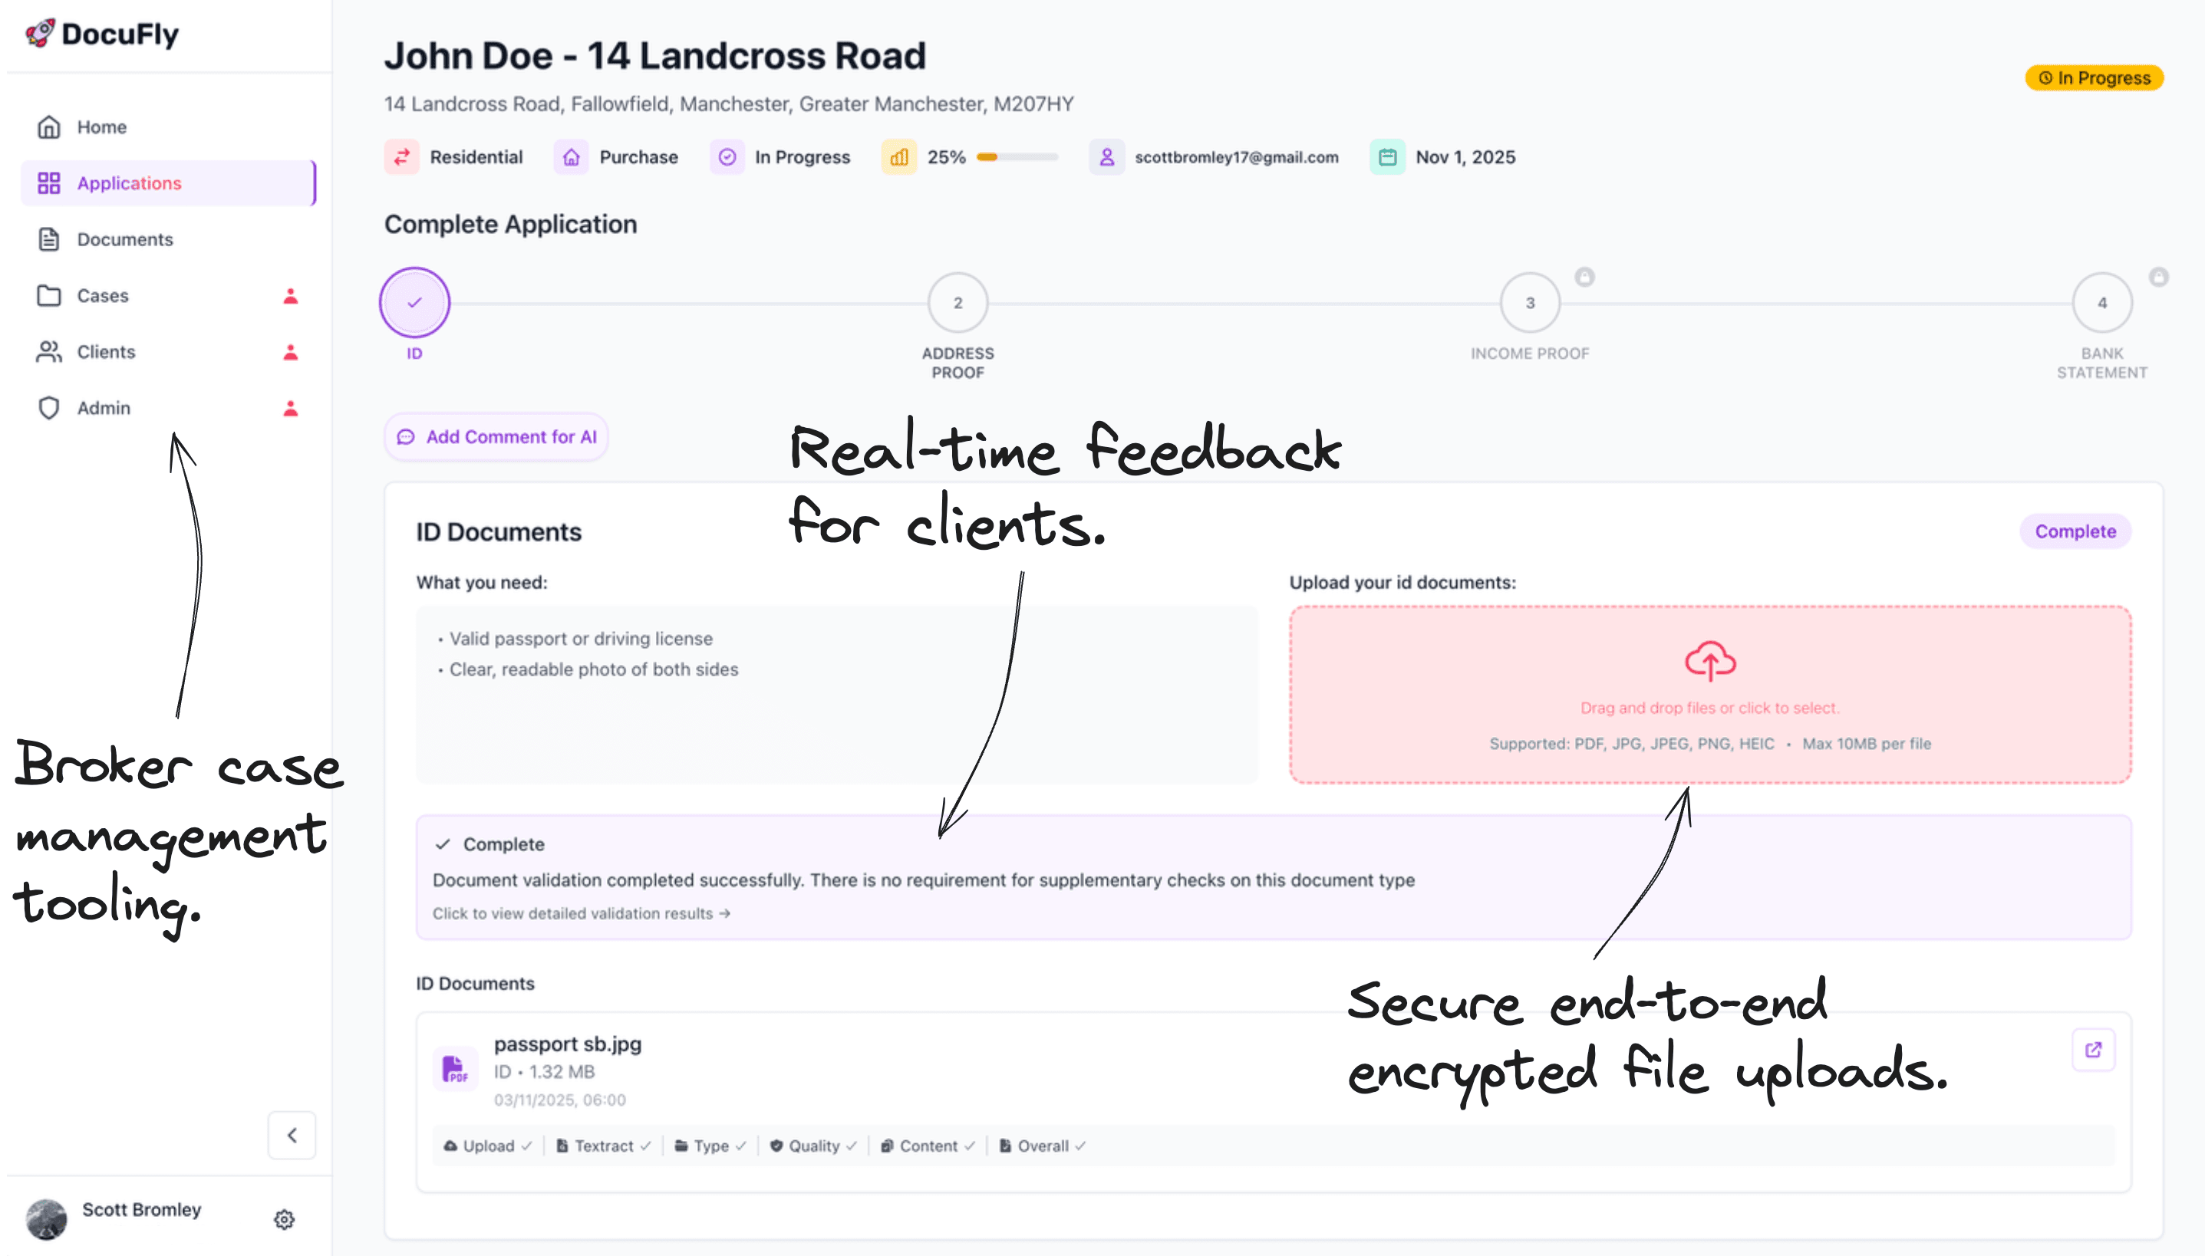This screenshot has width=2205, height=1256.
Task: Click the 25% progress bar
Action: [x=1017, y=157]
